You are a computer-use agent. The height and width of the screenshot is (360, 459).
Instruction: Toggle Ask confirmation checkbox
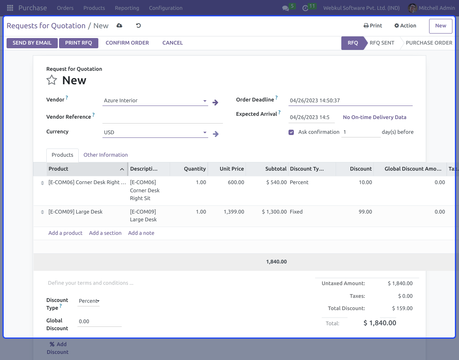291,132
